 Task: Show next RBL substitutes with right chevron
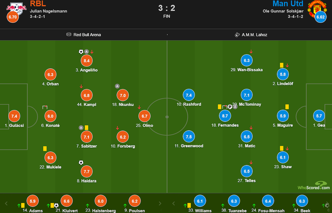pyautogui.click(x=160, y=203)
